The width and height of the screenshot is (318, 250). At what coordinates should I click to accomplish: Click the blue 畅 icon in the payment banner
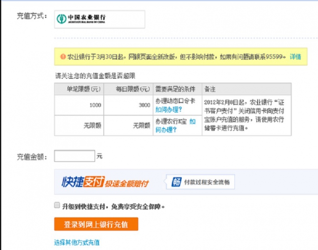(x=176, y=182)
